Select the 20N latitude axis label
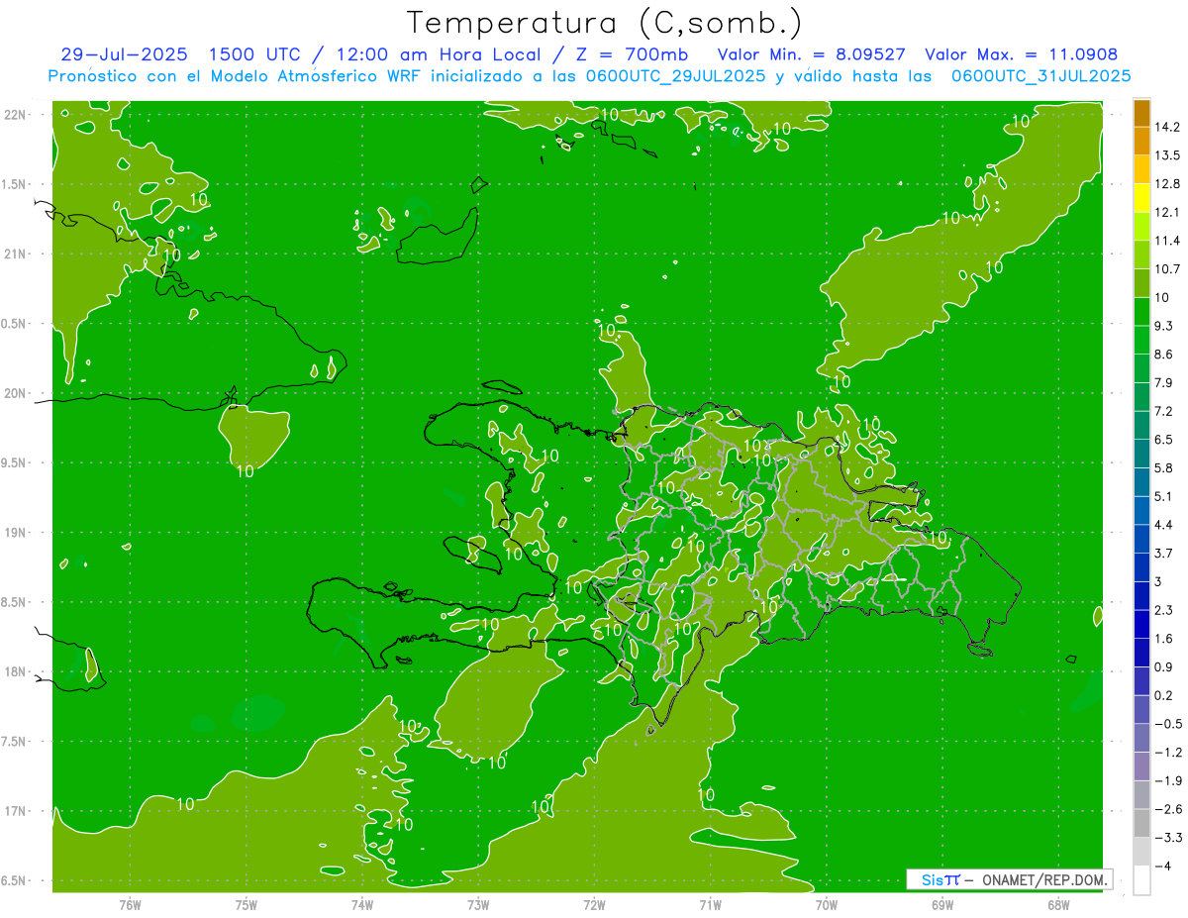The height and width of the screenshot is (918, 1188). [15, 393]
